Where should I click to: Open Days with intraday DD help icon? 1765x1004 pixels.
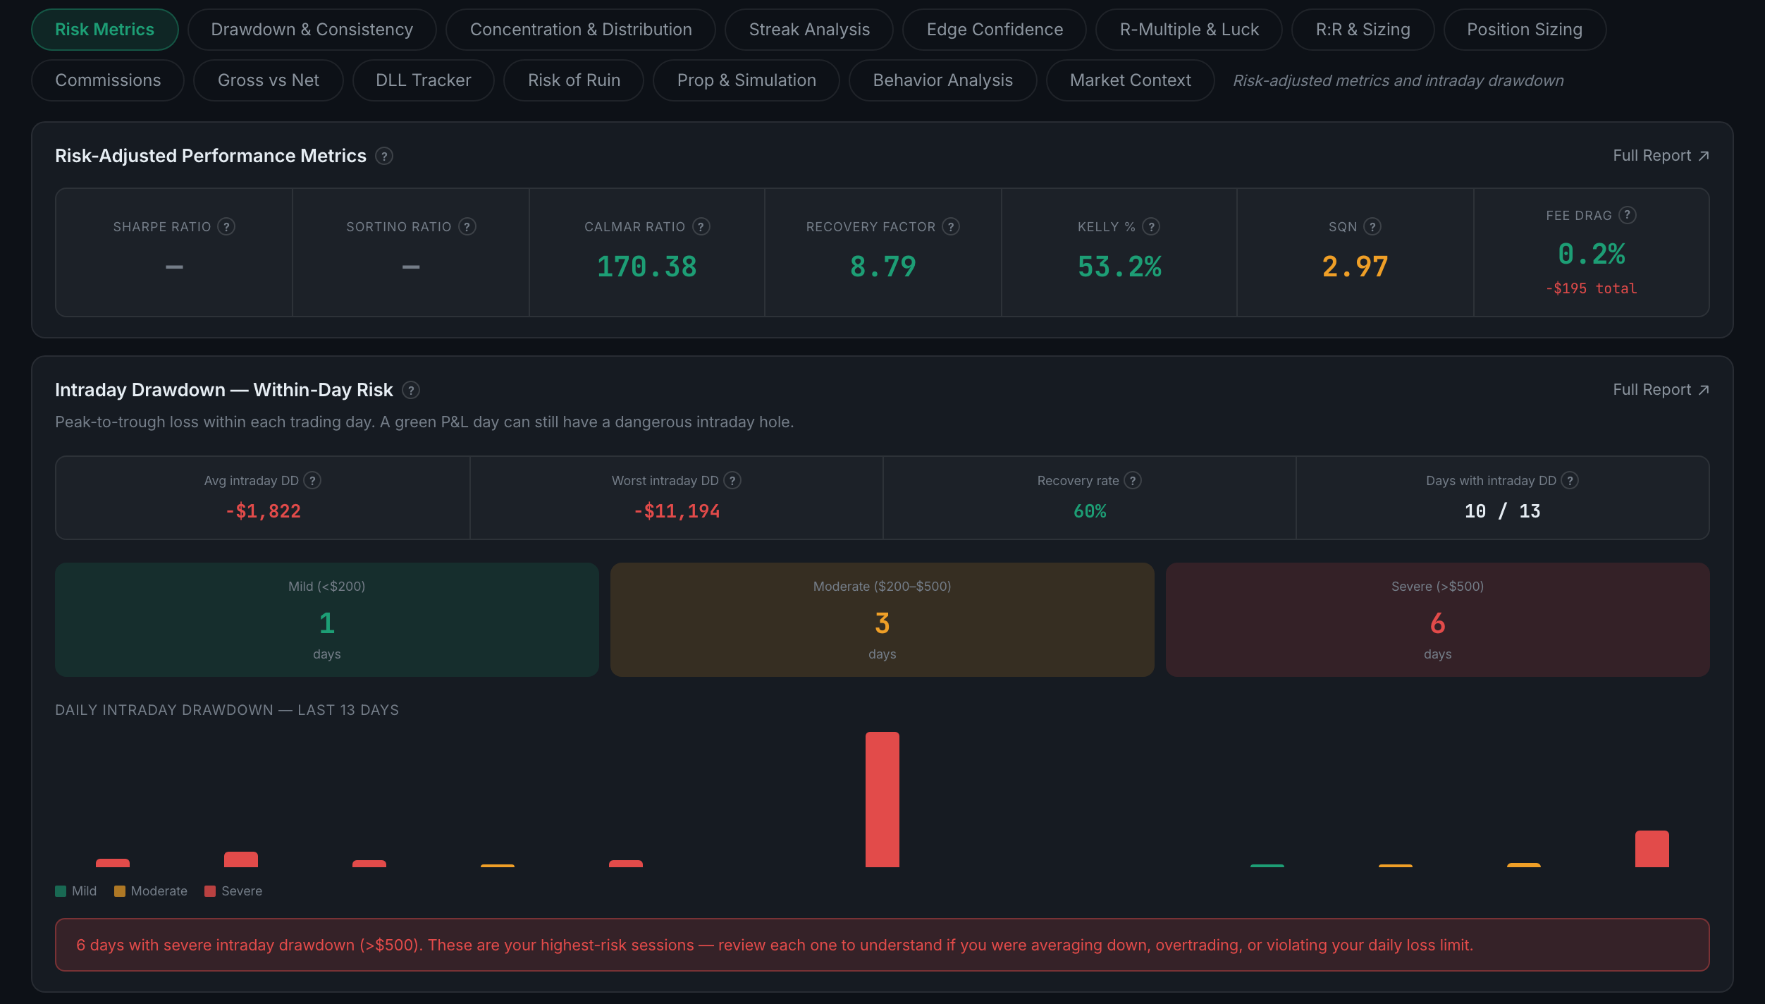click(1570, 480)
